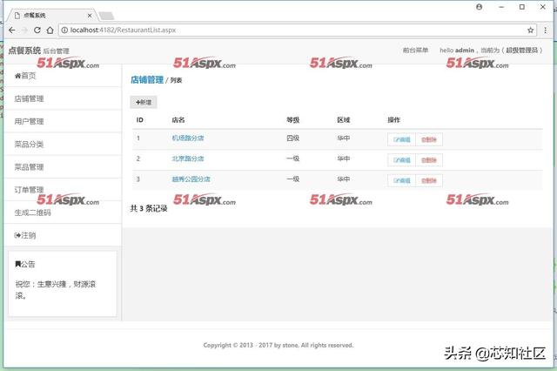Open a new tab beside 点餐系统
This screenshot has height=371, width=557.
[106, 16]
